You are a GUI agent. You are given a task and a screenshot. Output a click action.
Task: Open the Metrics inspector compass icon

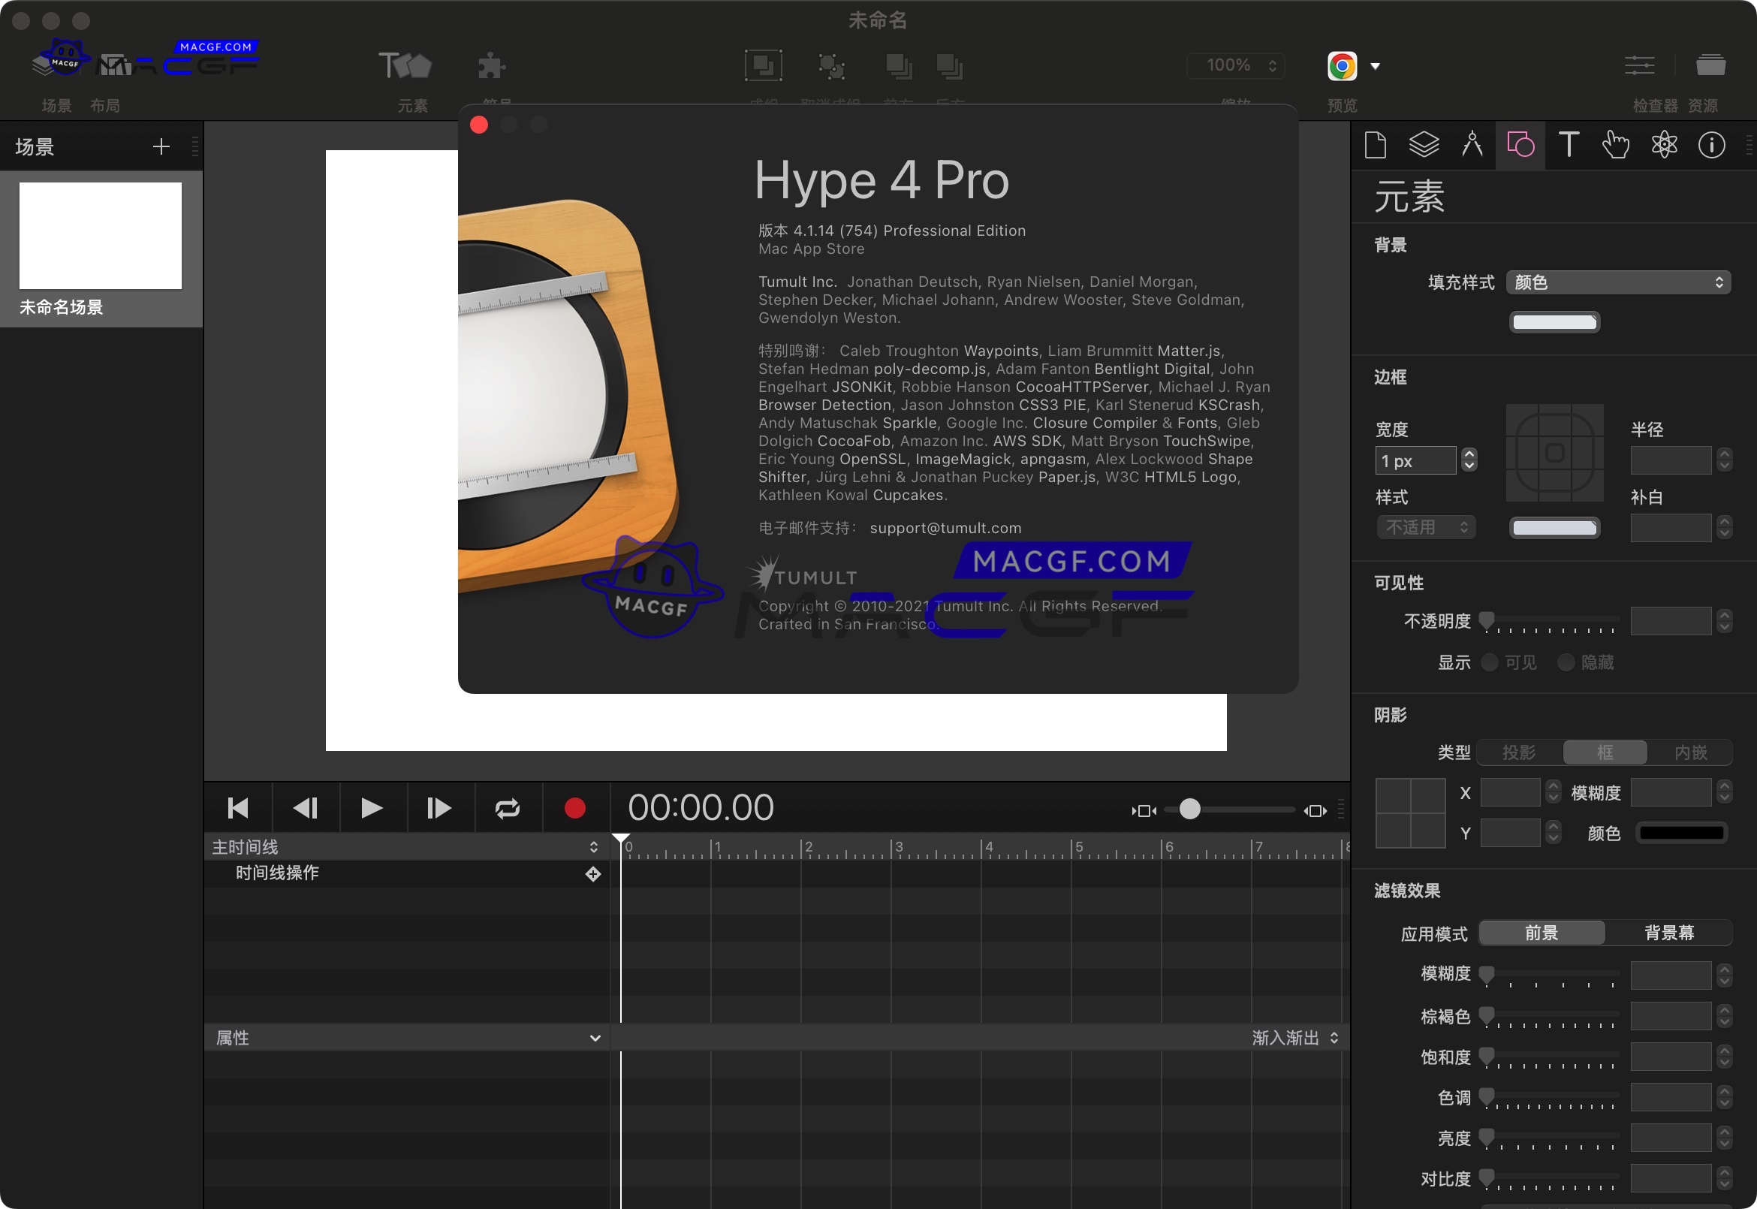pyautogui.click(x=1472, y=145)
